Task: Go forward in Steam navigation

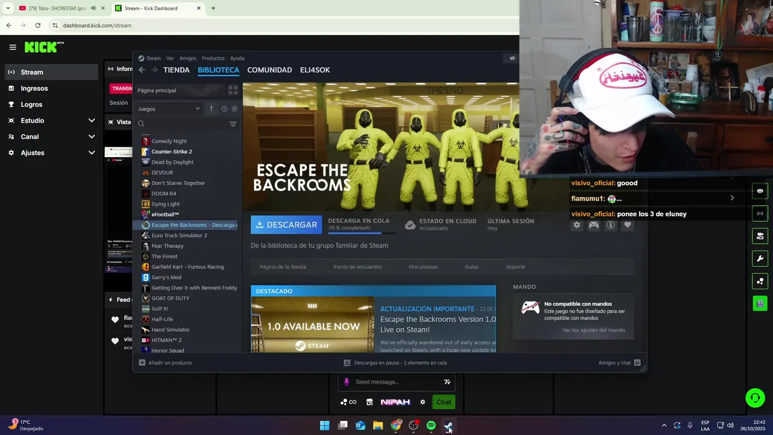Action: [155, 70]
